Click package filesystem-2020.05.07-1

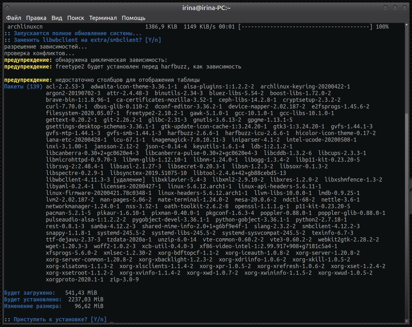(x=83, y=113)
